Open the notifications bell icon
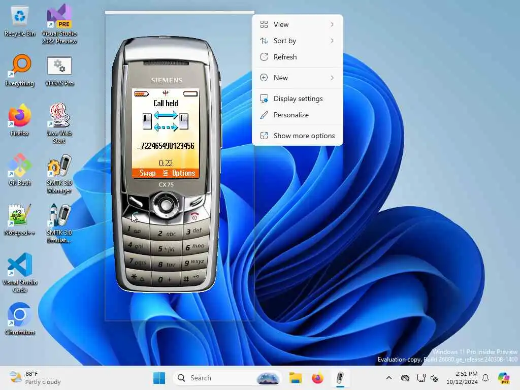Image resolution: width=520 pixels, height=390 pixels. click(x=485, y=378)
